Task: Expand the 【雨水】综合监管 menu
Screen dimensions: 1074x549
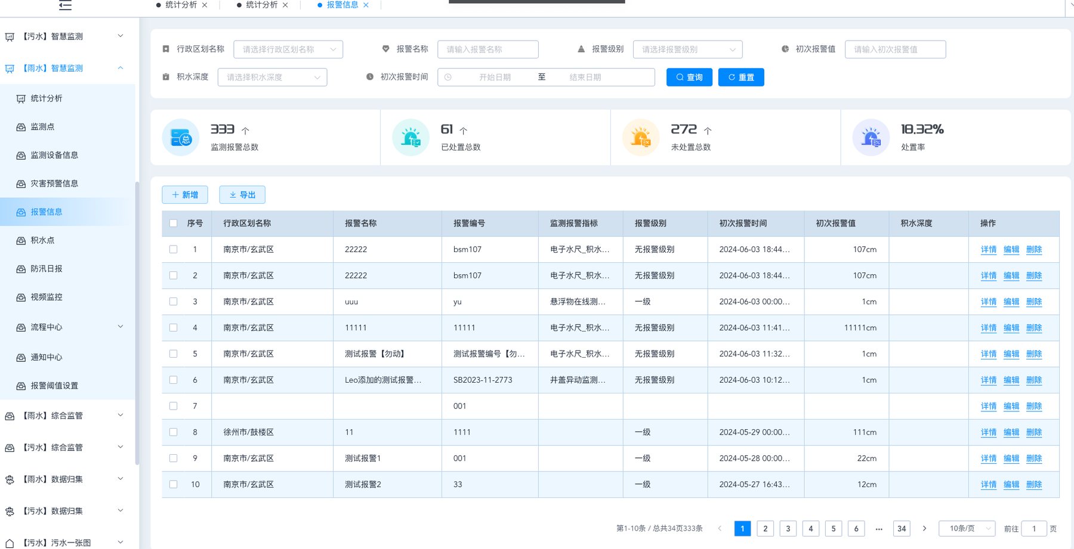Action: [121, 415]
